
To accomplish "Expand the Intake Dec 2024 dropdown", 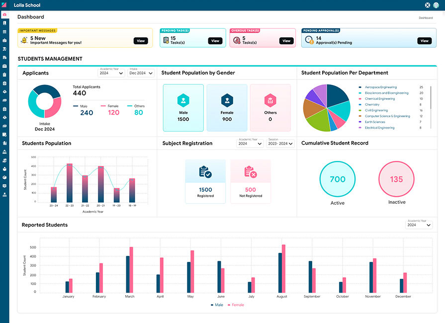I will pos(141,73).
